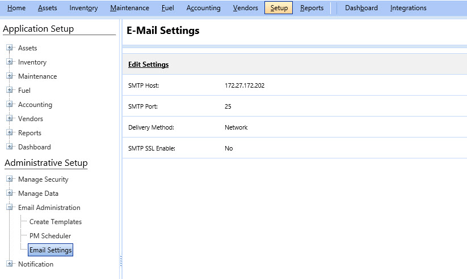This screenshot has width=467, height=279.
Task: Select the Vendors item in Application Setup
Action: (x=31, y=119)
